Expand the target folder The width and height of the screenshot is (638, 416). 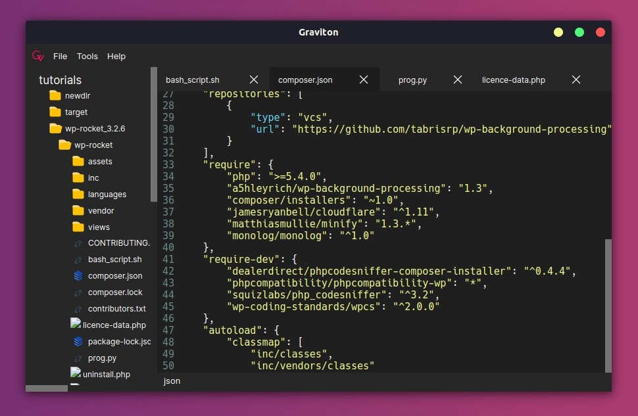click(55, 112)
